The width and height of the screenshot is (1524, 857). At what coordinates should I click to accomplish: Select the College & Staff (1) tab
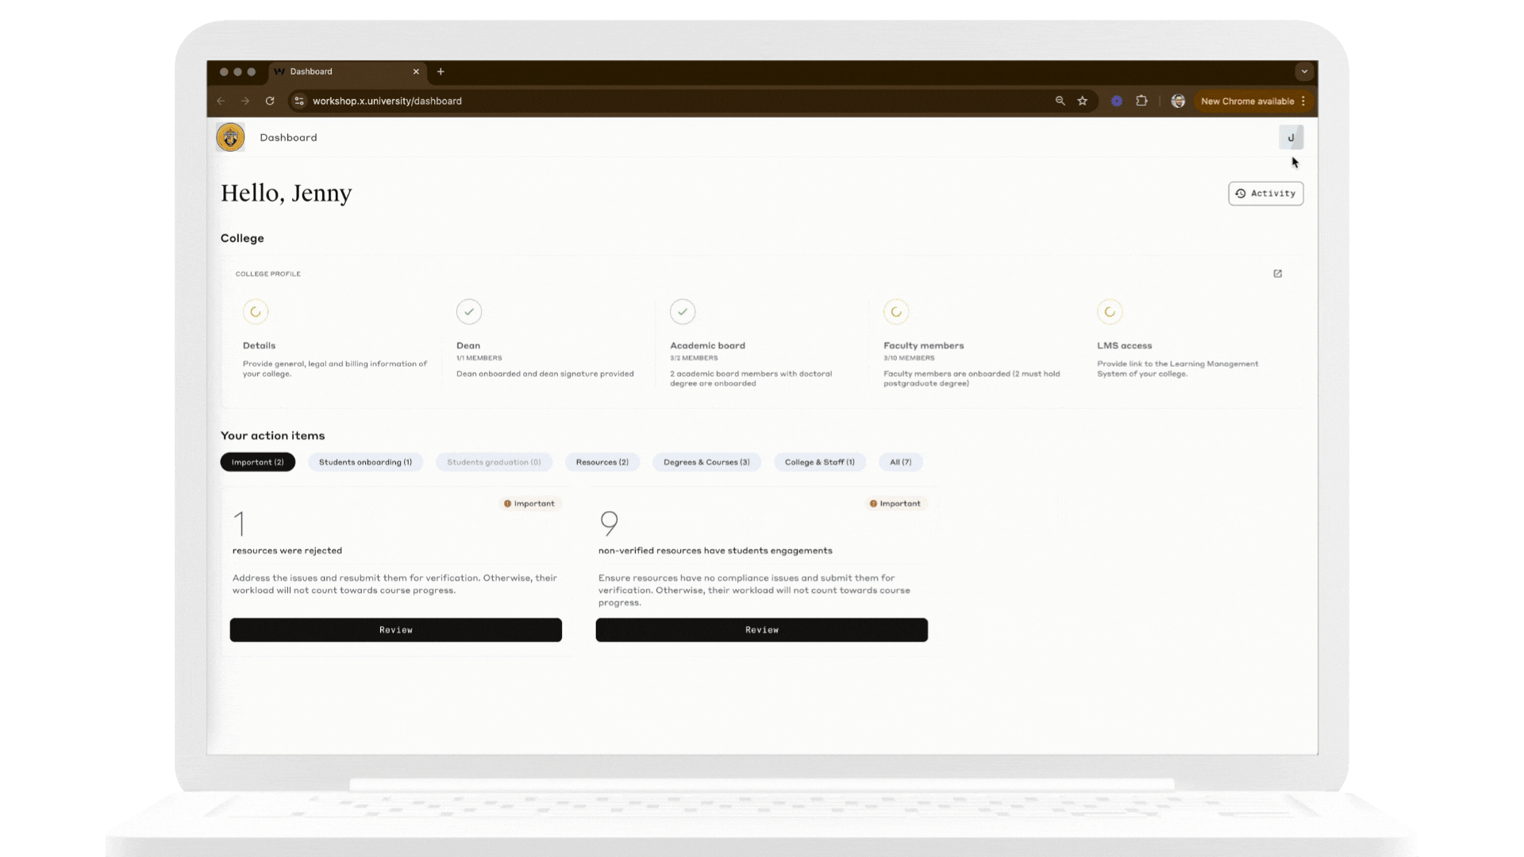tap(819, 462)
